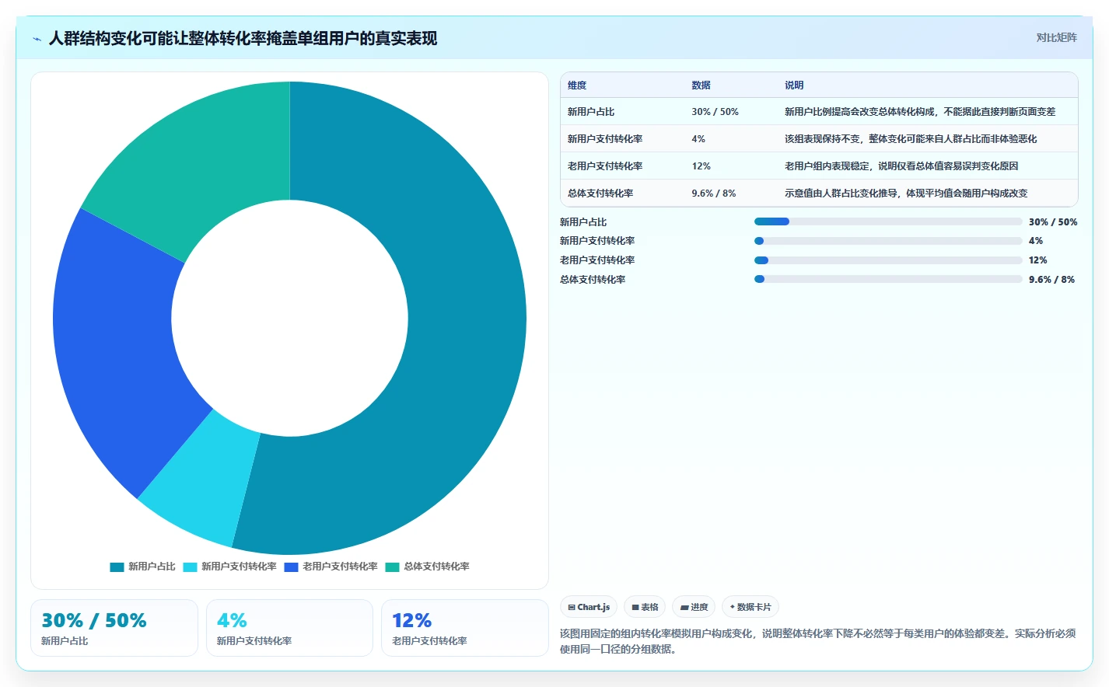Click the 说明 column header
The height and width of the screenshot is (687, 1109).
pos(794,85)
